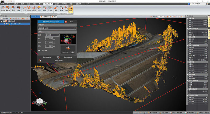Image resolution: width=210 pixels, height=114 pixels.
Task: Click the 縦倍率 vertical scale spinner
Action: (161, 17)
